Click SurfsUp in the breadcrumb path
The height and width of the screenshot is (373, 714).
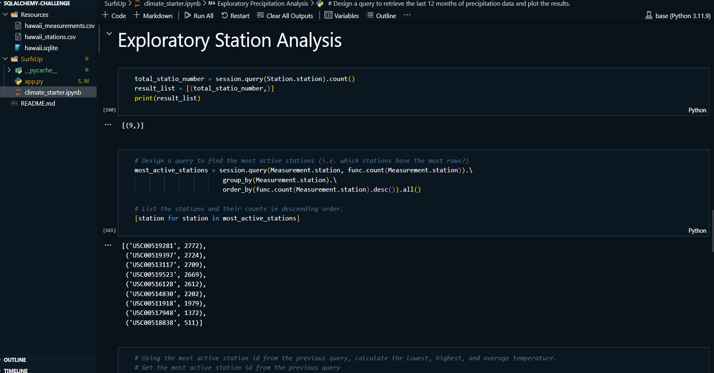click(x=115, y=4)
